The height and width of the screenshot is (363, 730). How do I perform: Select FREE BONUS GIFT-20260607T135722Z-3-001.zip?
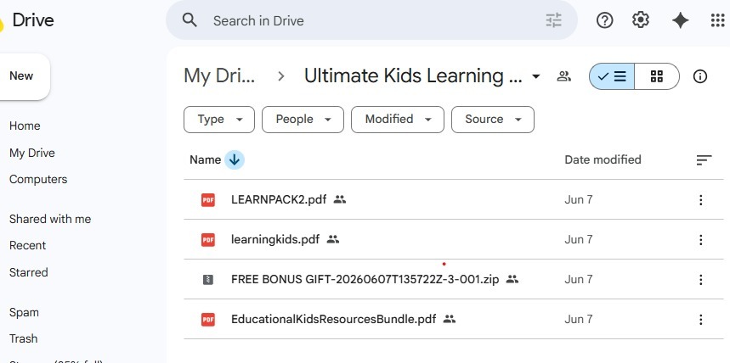(365, 279)
